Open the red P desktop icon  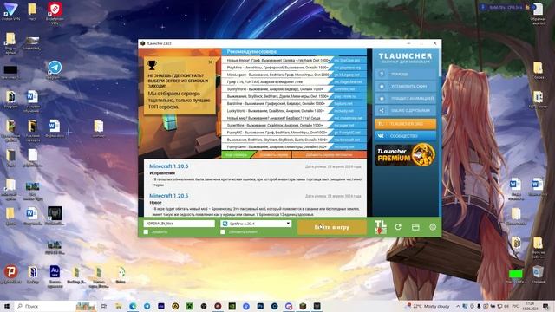coord(10,274)
